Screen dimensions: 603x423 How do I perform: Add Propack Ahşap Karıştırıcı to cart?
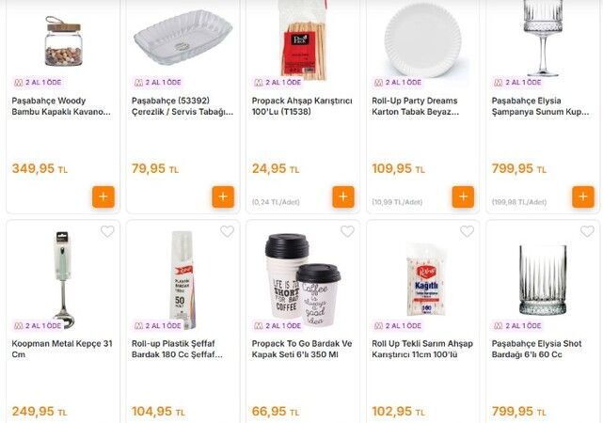coord(343,197)
